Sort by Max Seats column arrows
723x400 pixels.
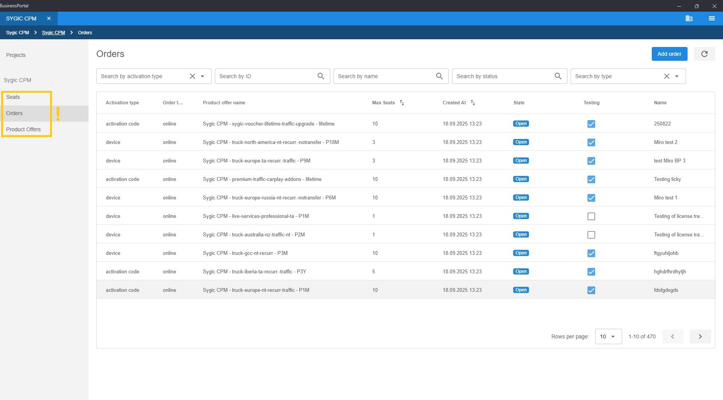(402, 103)
